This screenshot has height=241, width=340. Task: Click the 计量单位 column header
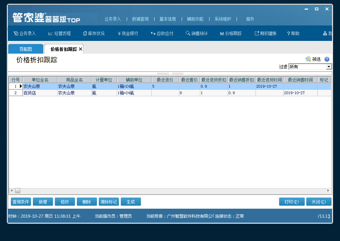coord(104,80)
